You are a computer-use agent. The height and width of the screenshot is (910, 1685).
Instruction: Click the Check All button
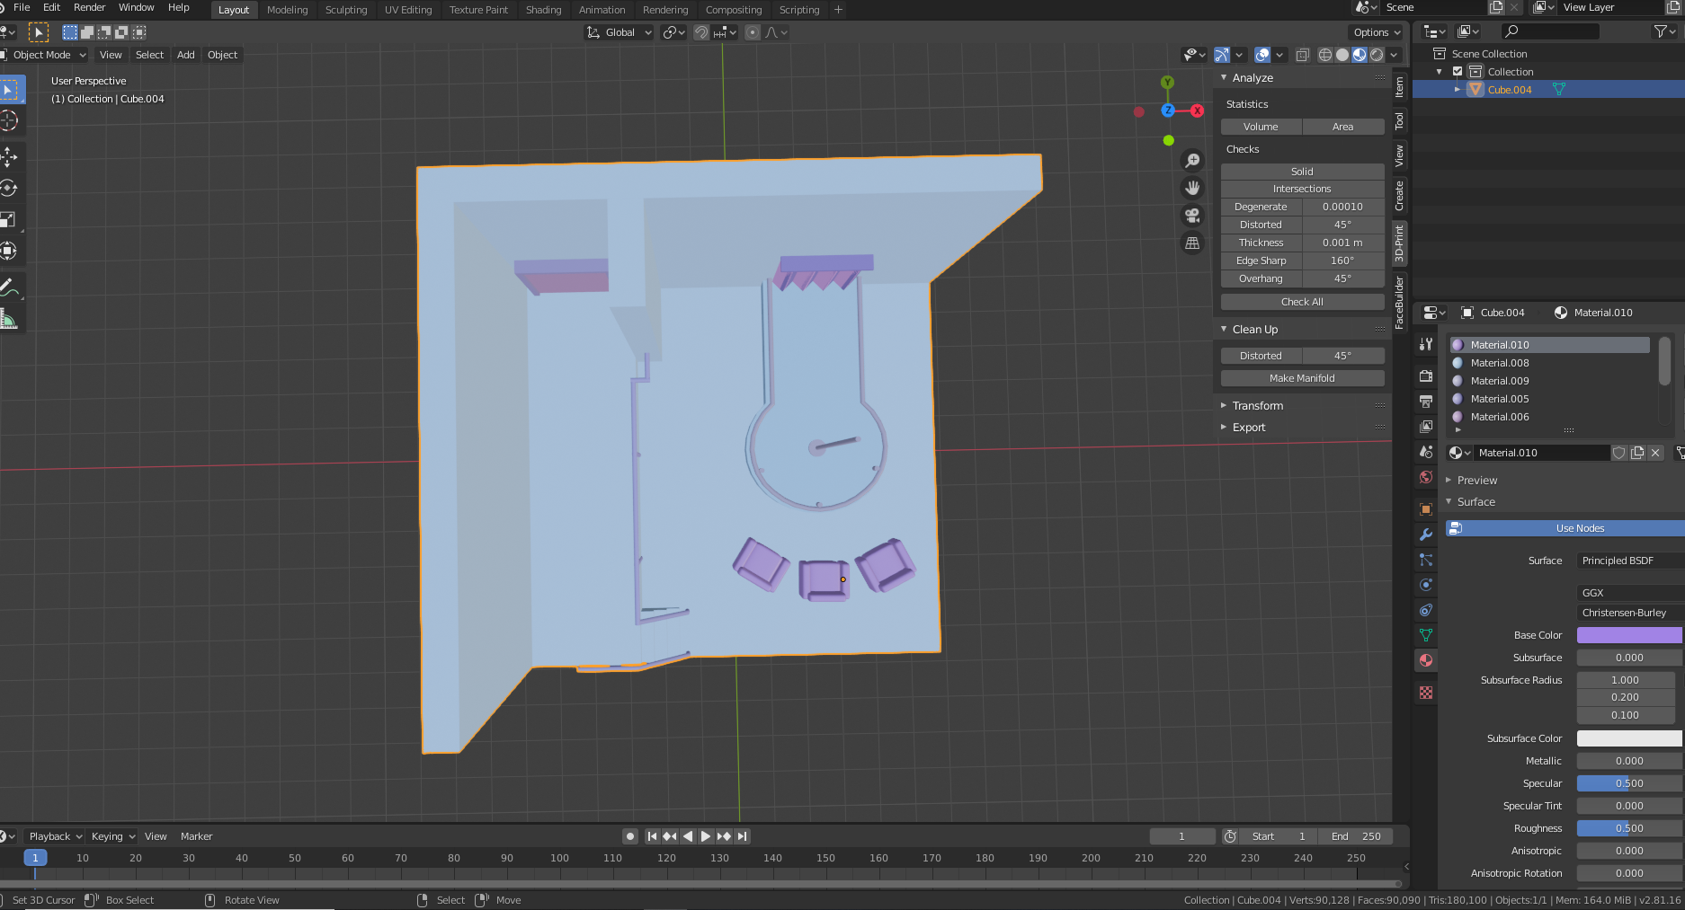pos(1301,301)
